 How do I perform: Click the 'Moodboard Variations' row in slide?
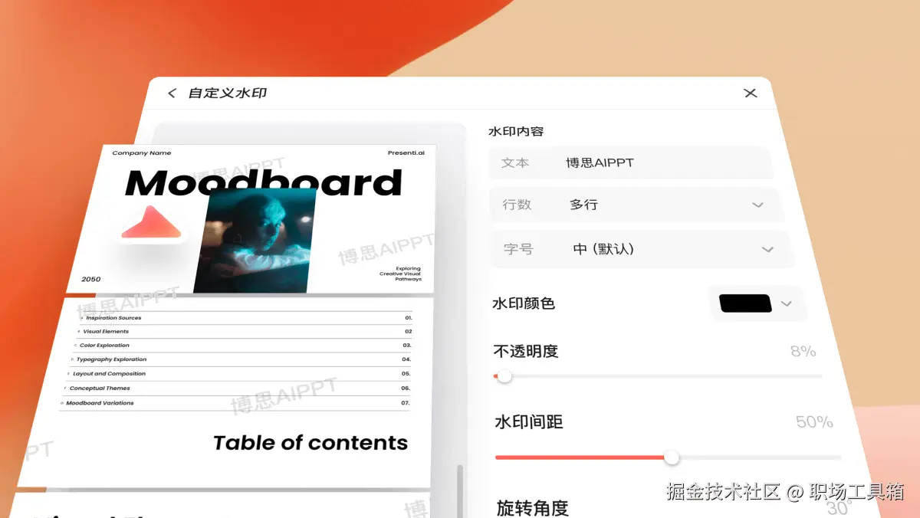(235, 403)
